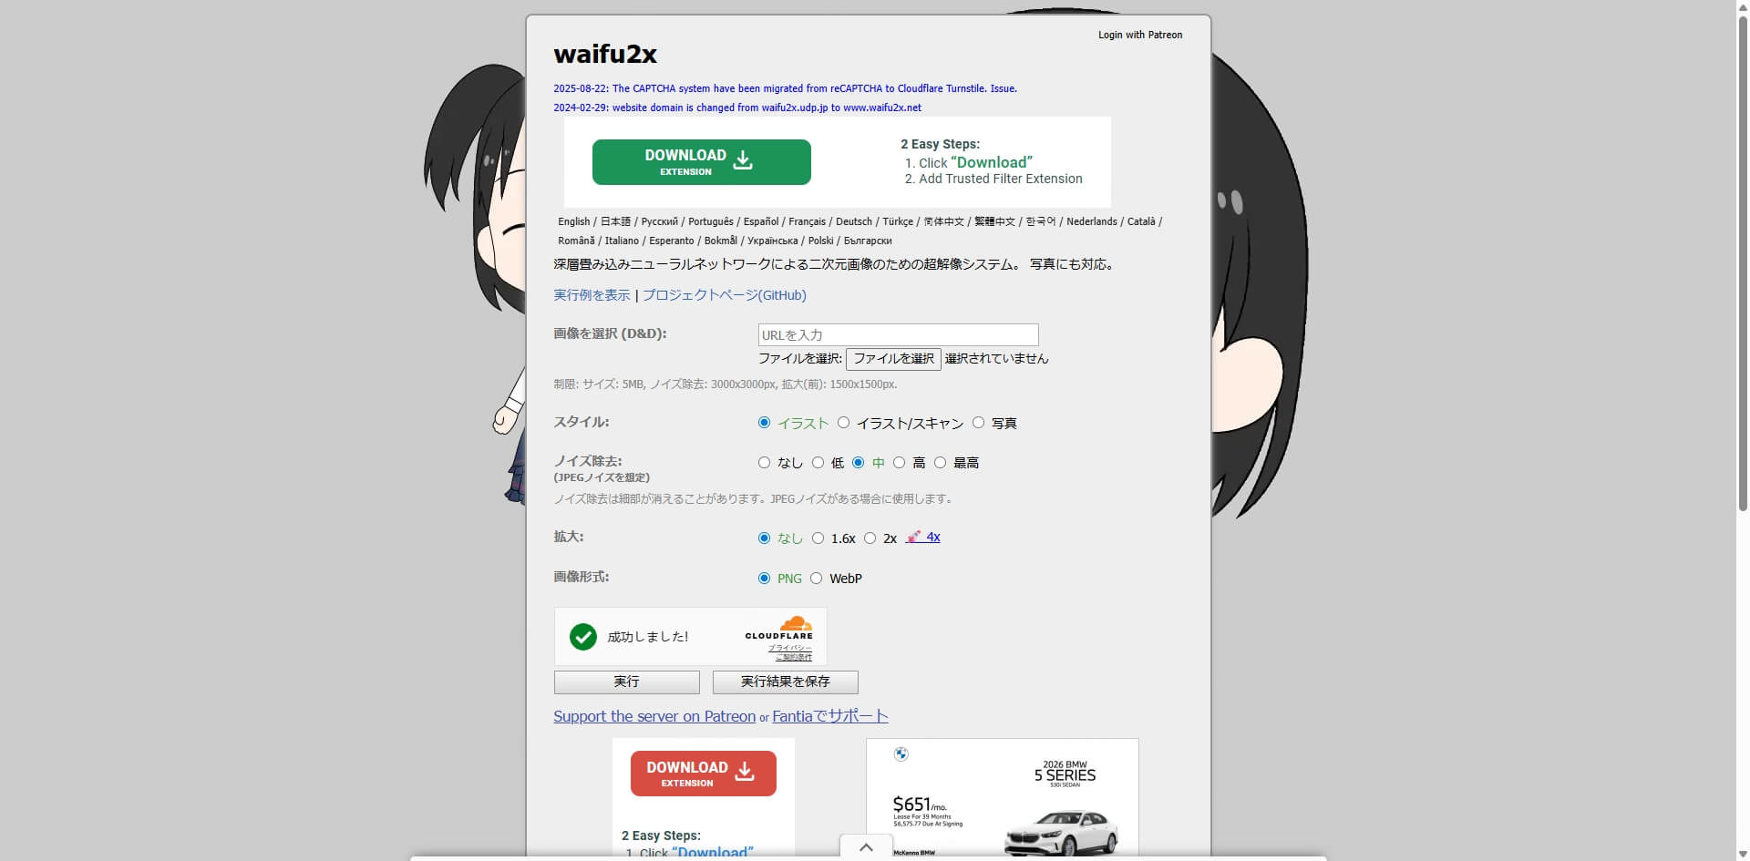Click the up chevron at the page bottom

[x=866, y=847]
